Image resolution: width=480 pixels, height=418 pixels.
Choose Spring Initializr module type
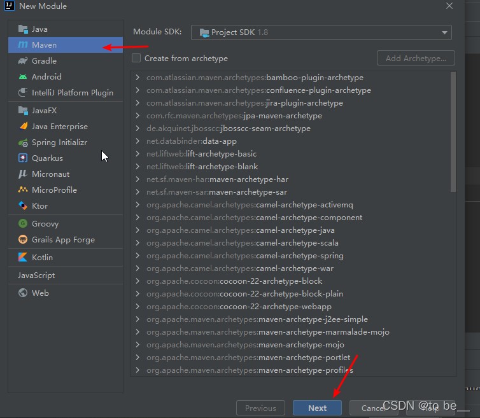(66, 143)
